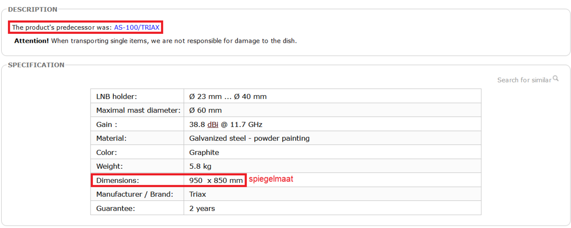The width and height of the screenshot is (571, 228).
Task: Click the Dimensions row label
Action: click(x=118, y=180)
